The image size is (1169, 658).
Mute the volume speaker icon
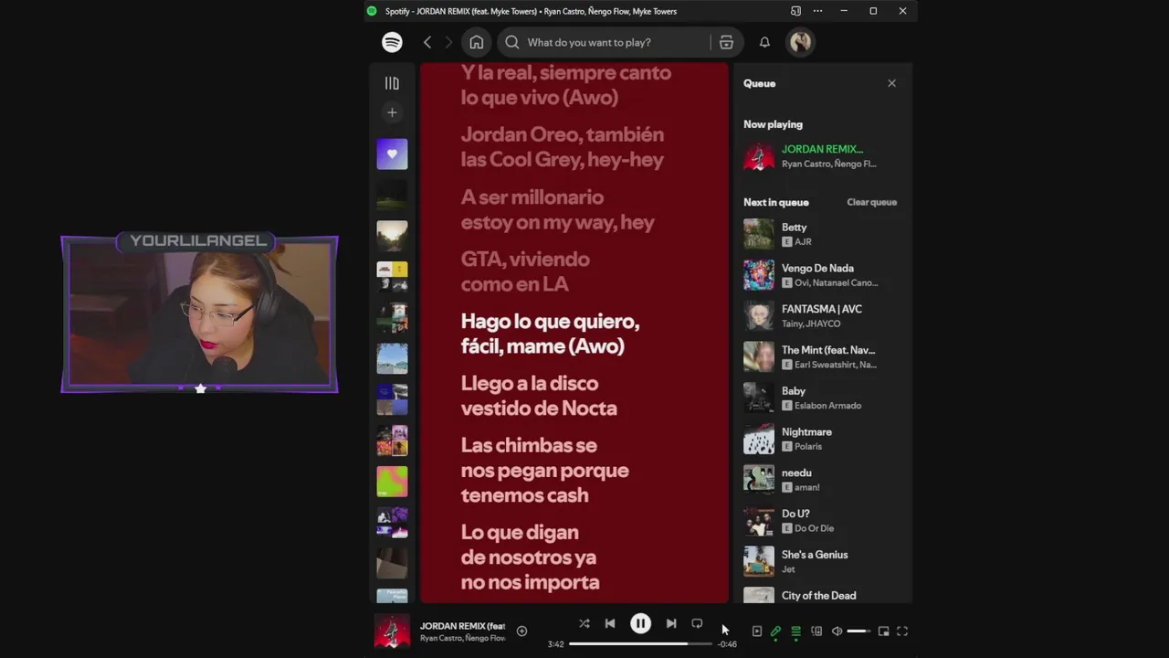point(837,631)
